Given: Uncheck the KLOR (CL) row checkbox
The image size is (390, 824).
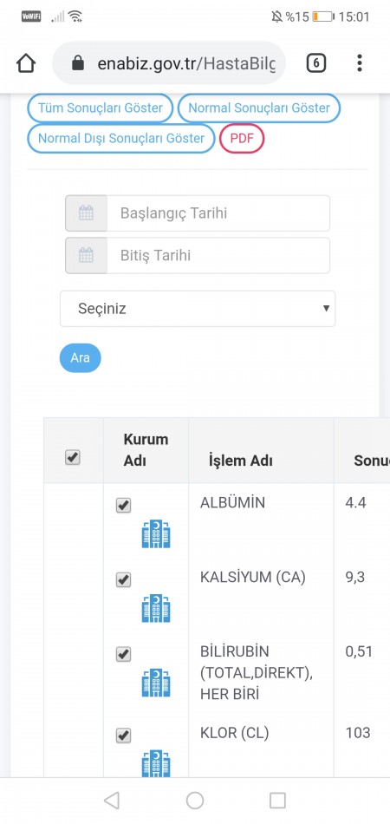Looking at the screenshot, I should [x=123, y=736].
